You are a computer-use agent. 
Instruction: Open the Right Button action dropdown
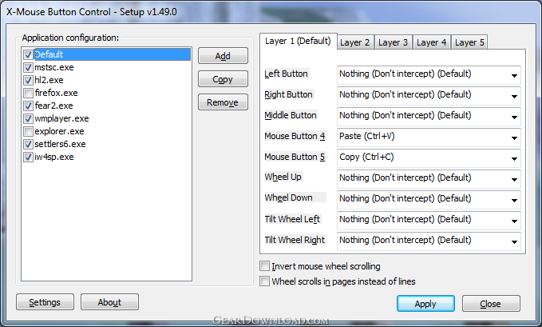[429, 96]
